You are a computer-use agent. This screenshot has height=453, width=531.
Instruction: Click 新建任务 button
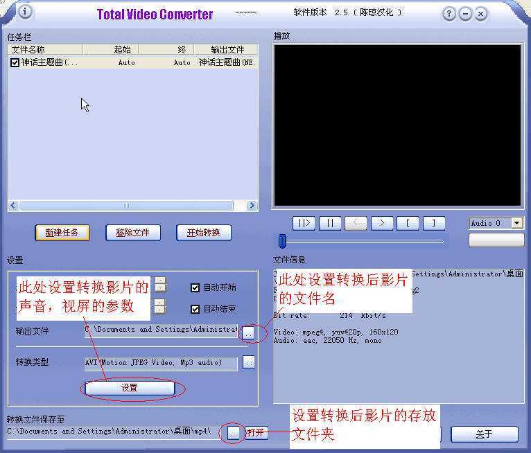coord(62,233)
